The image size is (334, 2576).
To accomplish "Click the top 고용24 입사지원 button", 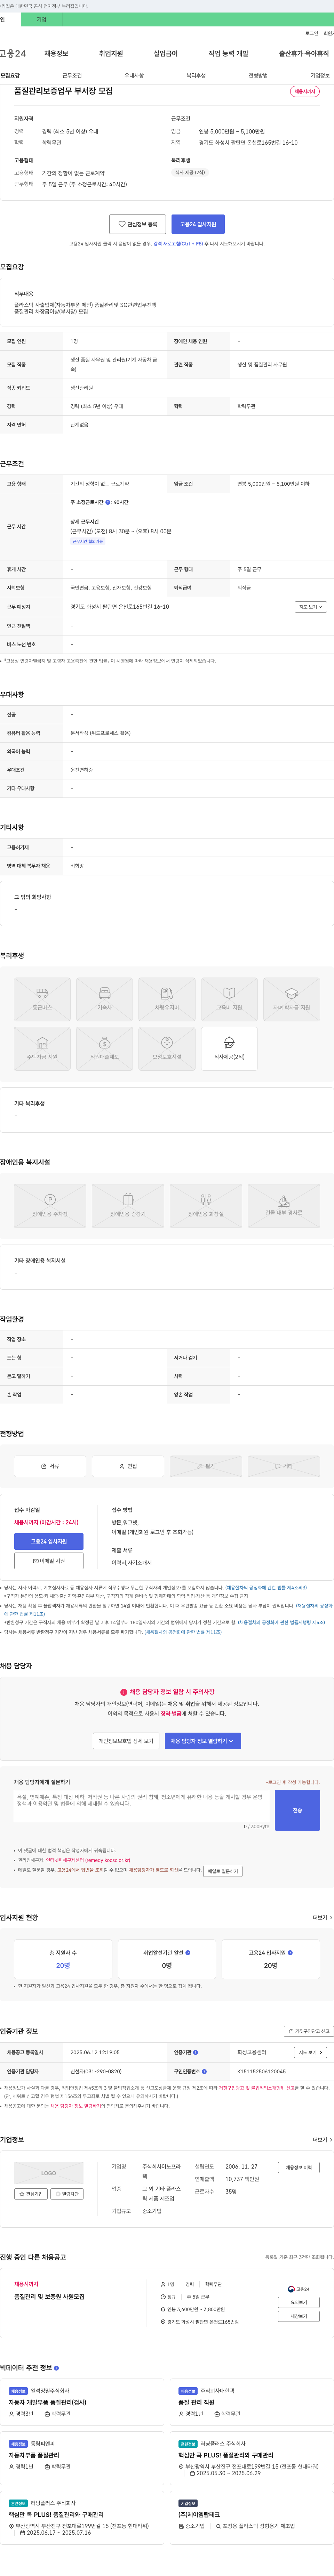I will point(198,224).
